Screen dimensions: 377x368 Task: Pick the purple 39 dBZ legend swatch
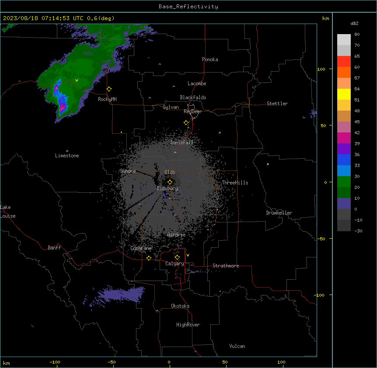pos(344,149)
